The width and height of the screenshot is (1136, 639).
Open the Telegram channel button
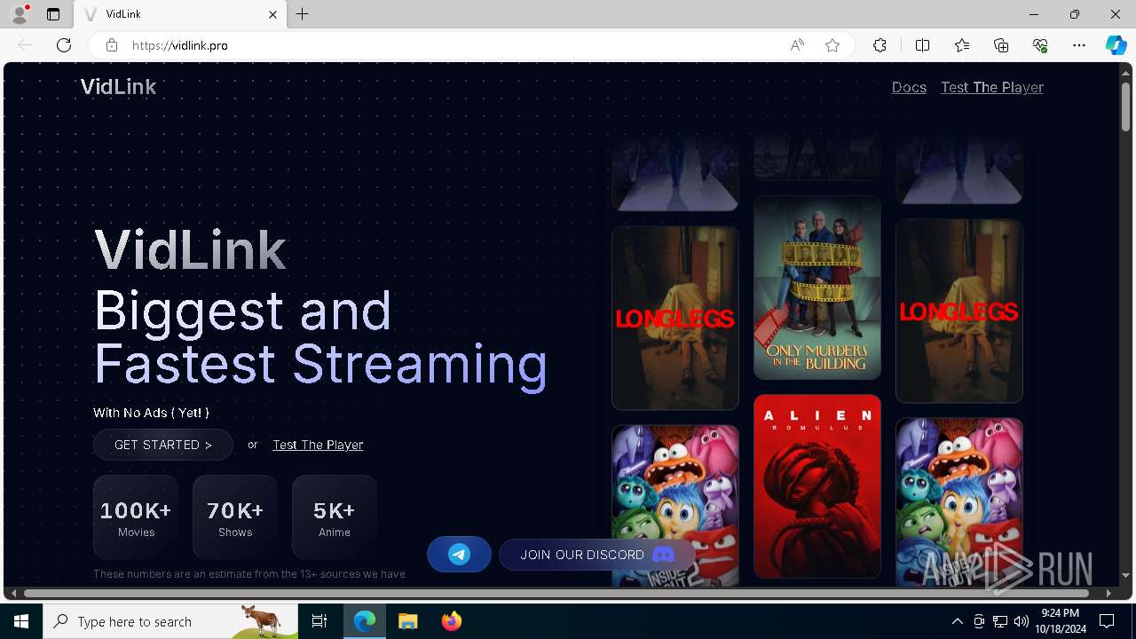(459, 555)
